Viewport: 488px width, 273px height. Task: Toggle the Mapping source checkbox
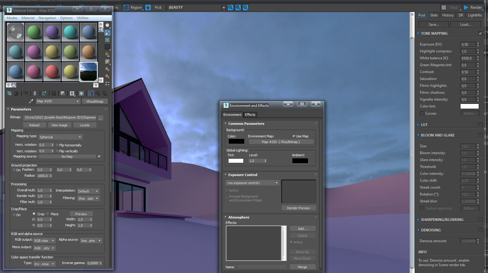99,156
